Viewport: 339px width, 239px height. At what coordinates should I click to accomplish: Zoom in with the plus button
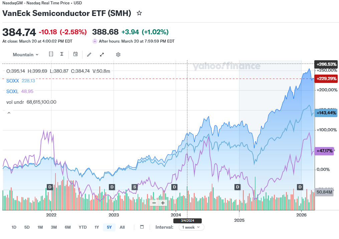(x=163, y=203)
